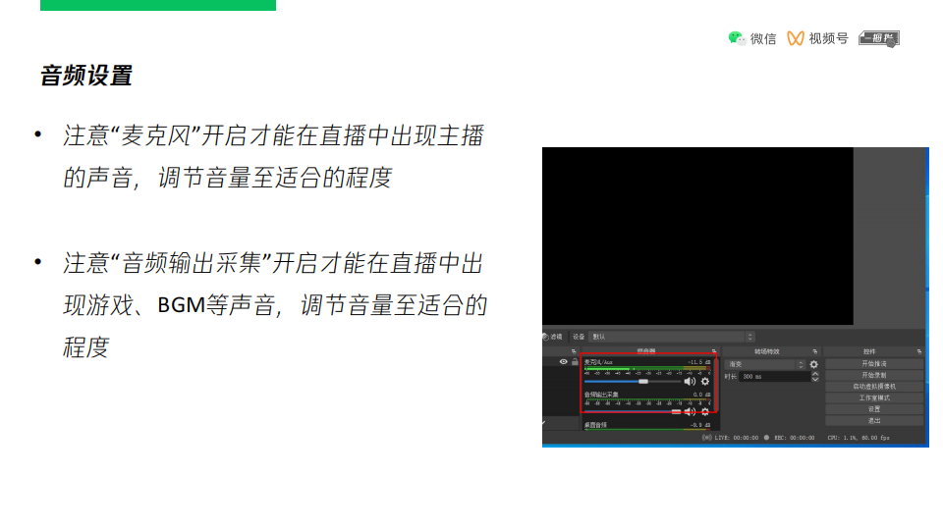Mute the 音频输出采集 speaker icon
Image resolution: width=943 pixels, height=530 pixels.
[x=690, y=411]
